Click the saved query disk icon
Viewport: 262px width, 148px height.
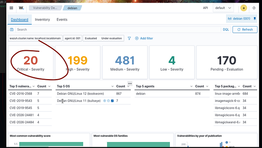click(12, 30)
